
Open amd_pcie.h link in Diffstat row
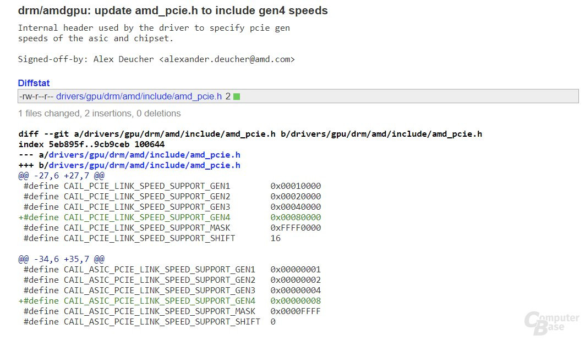point(139,97)
